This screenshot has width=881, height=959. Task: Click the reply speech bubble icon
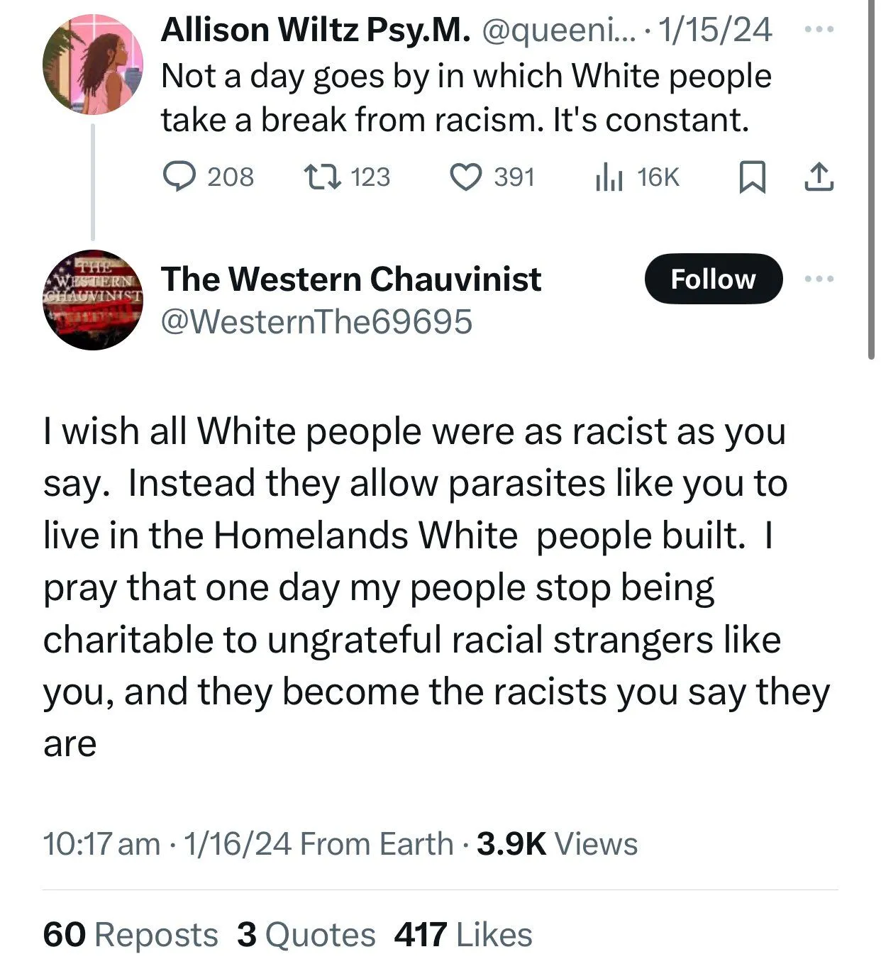(179, 177)
